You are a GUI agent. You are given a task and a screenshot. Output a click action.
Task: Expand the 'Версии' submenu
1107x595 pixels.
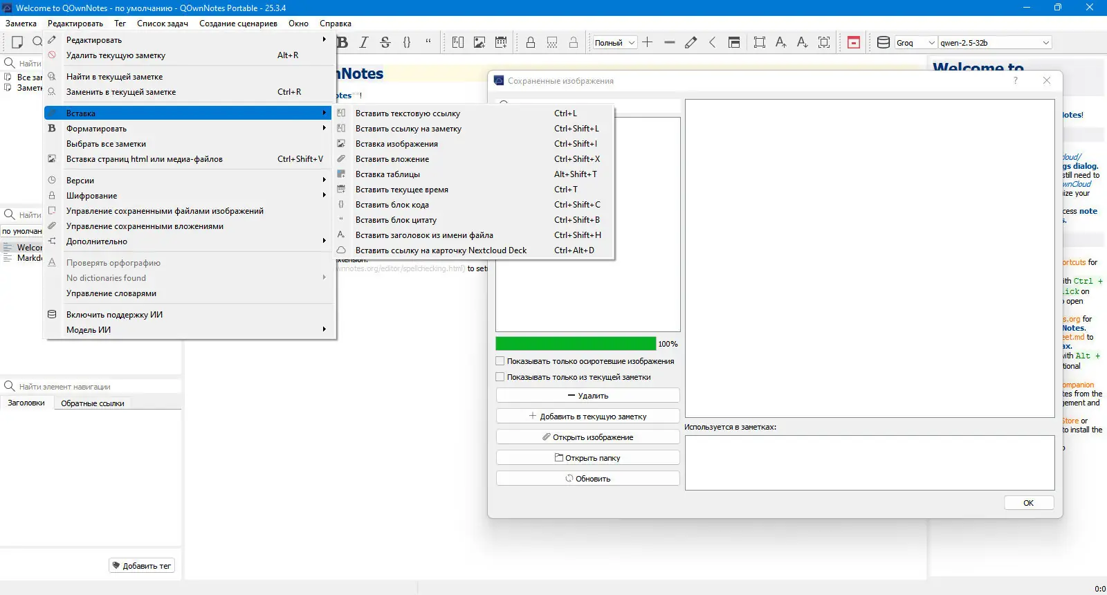point(190,181)
